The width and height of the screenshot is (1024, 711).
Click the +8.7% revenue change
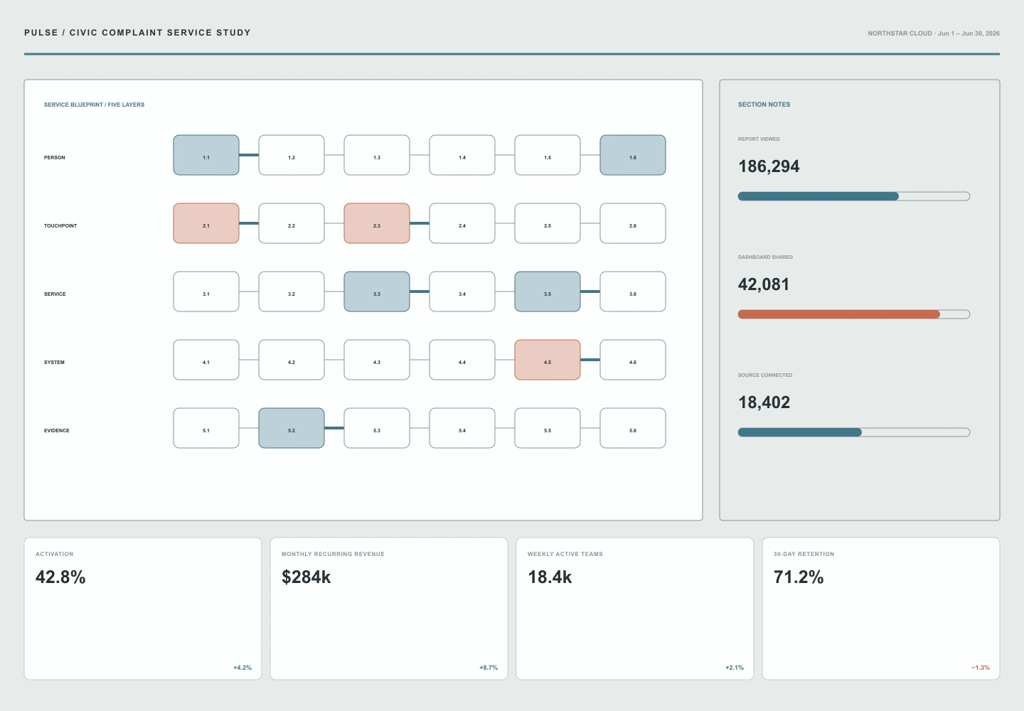pos(489,668)
